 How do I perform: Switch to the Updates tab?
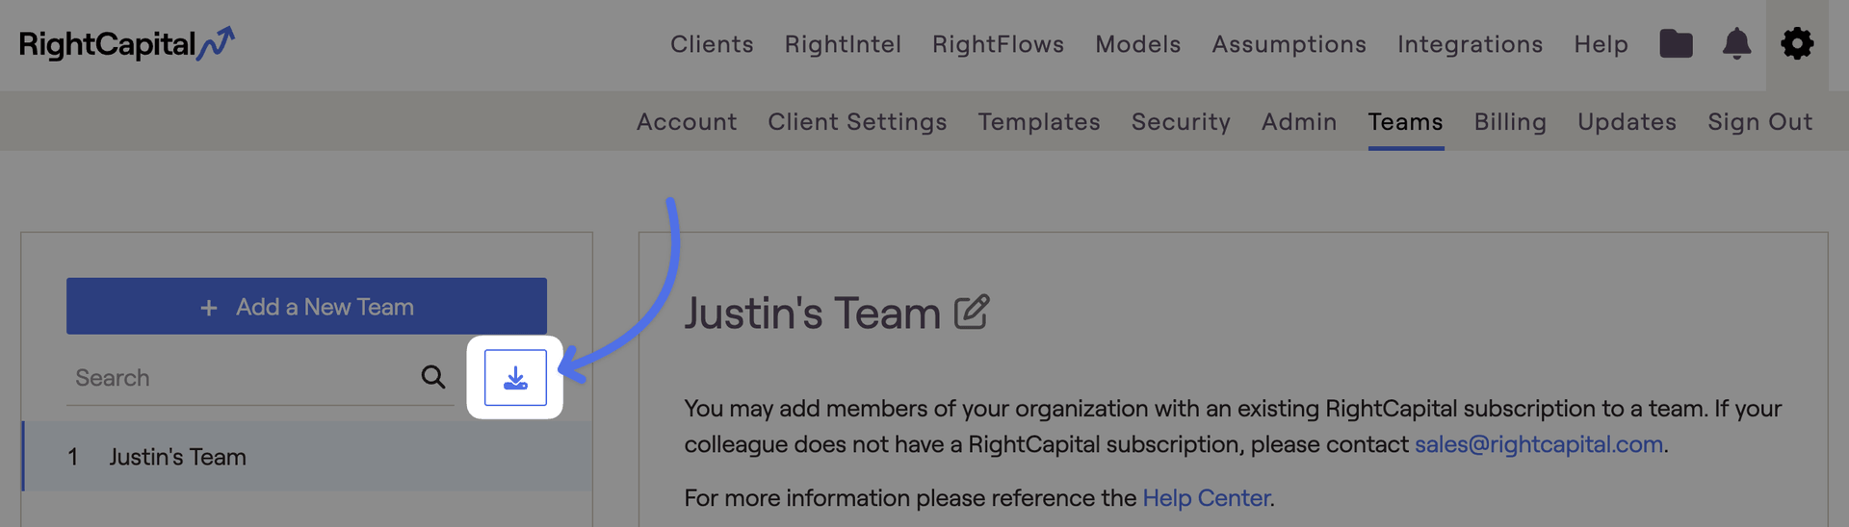tap(1627, 122)
